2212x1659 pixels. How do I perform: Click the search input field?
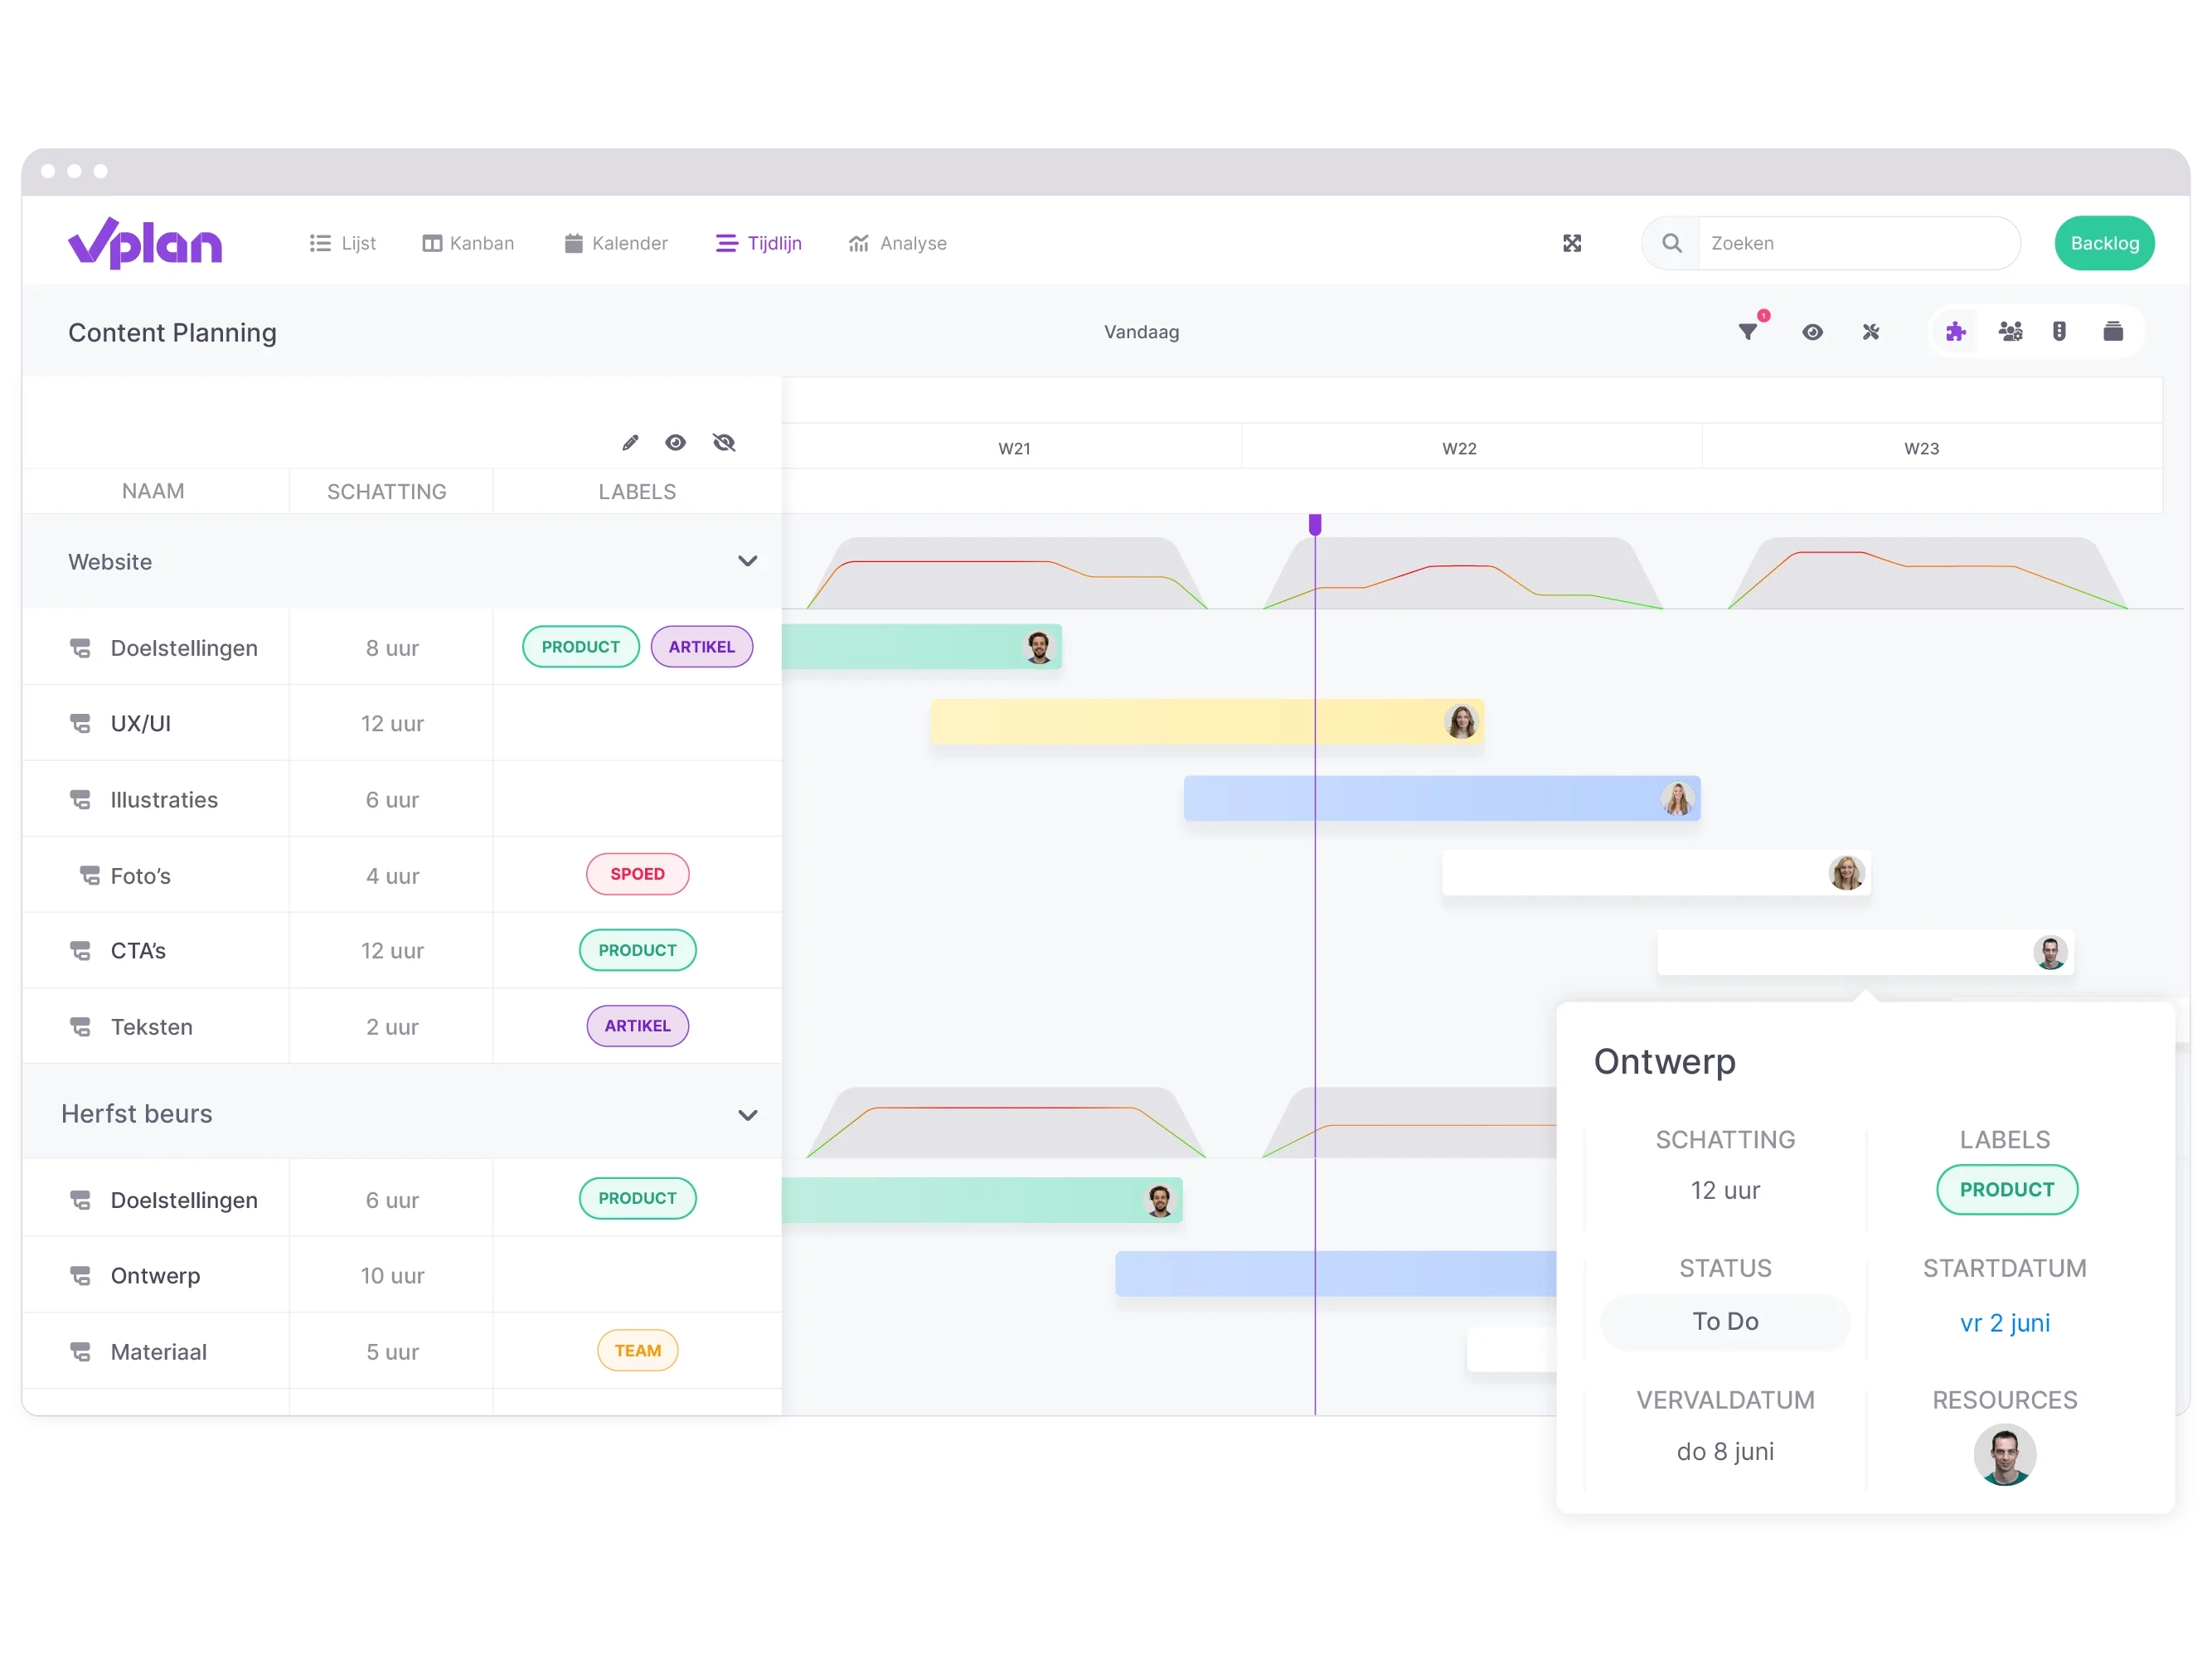[x=1855, y=242]
